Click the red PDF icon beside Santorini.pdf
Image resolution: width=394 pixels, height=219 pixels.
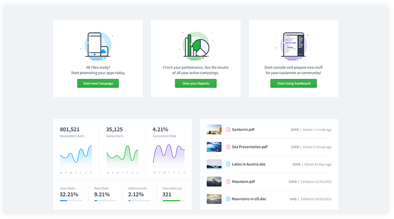[x=228, y=129]
